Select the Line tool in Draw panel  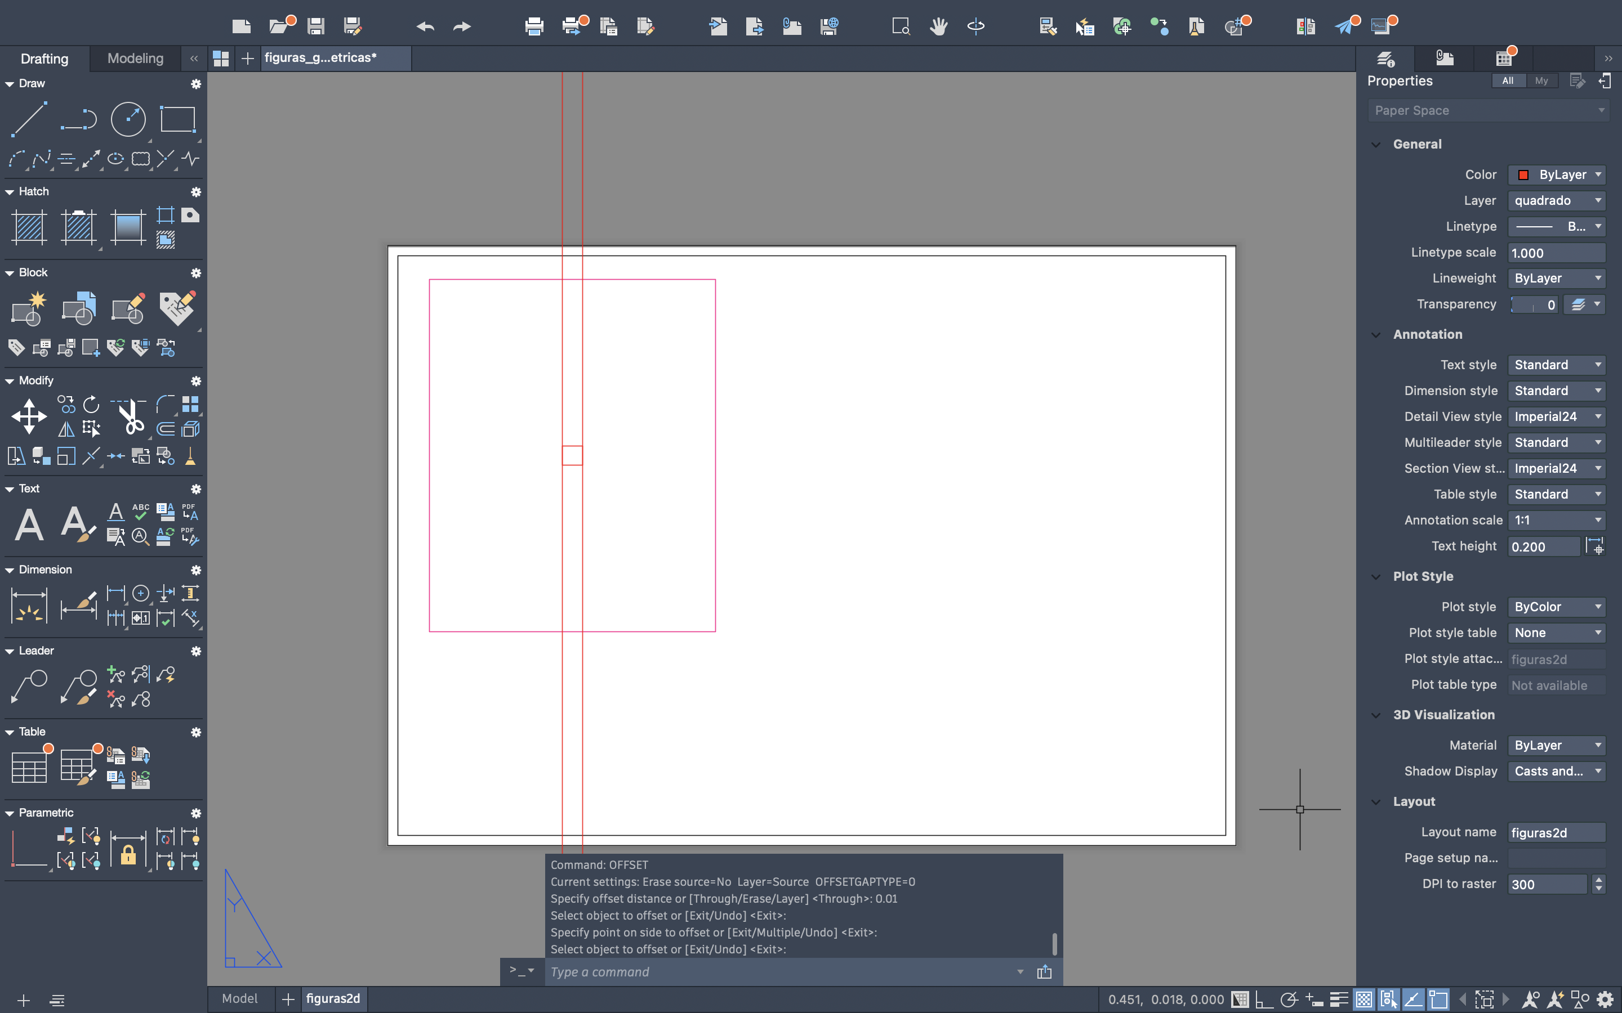pos(29,119)
